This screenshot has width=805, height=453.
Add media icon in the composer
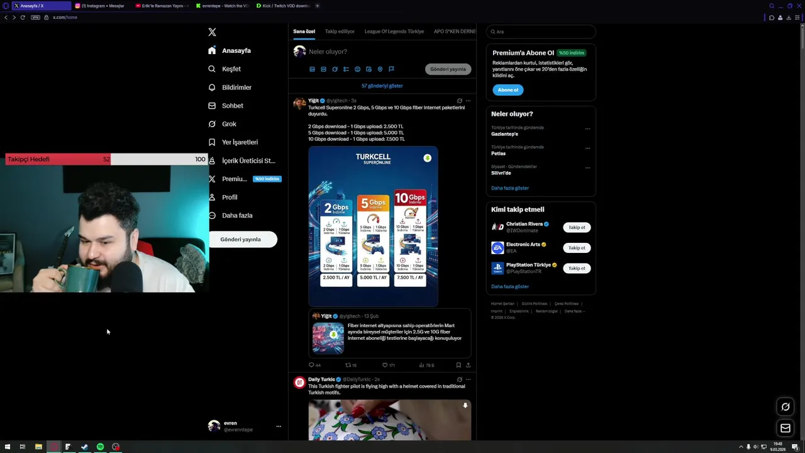click(x=312, y=69)
